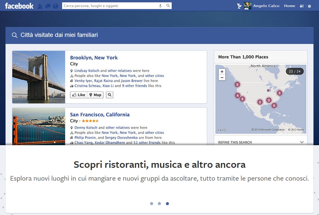319x215 pixels.
Task: Zoom out on the map
Action: pos(222,78)
